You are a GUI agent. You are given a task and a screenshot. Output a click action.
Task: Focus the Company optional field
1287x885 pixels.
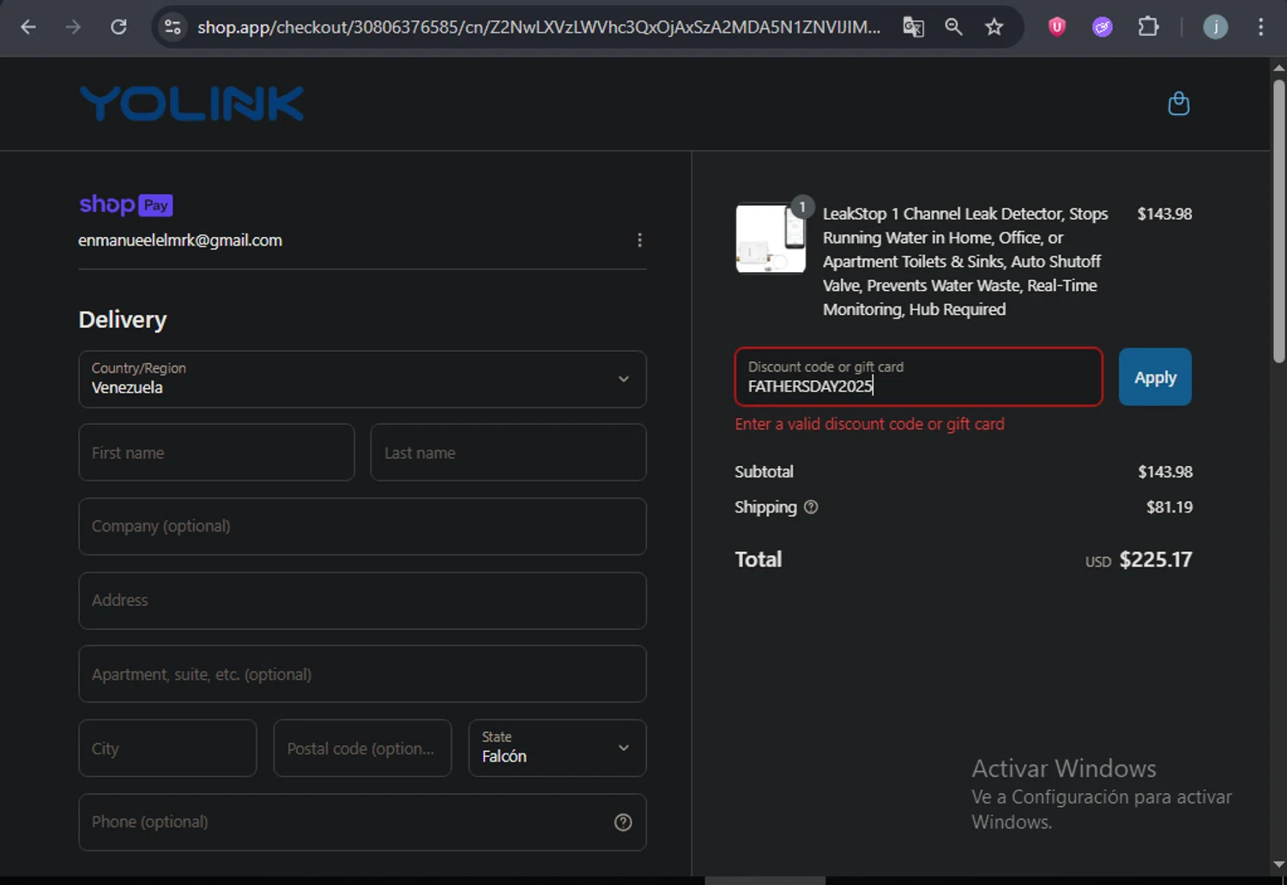pos(362,526)
